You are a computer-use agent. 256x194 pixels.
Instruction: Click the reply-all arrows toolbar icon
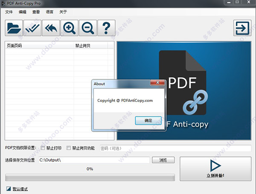coord(51,28)
